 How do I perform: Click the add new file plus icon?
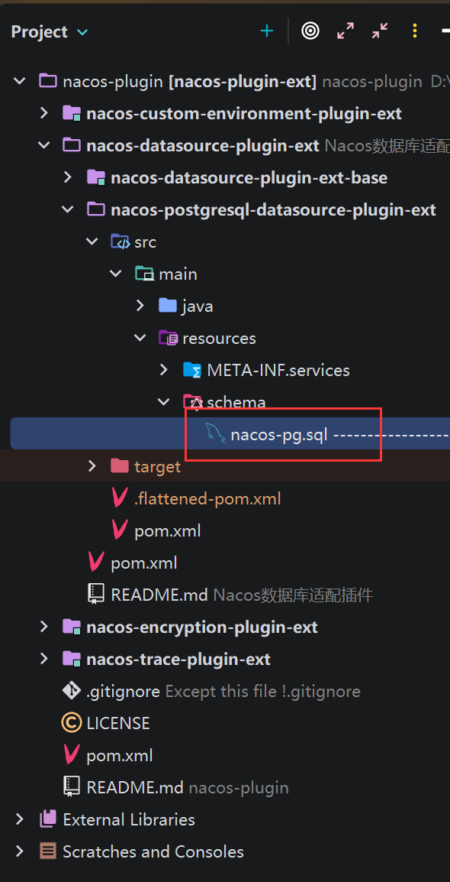coord(267,31)
